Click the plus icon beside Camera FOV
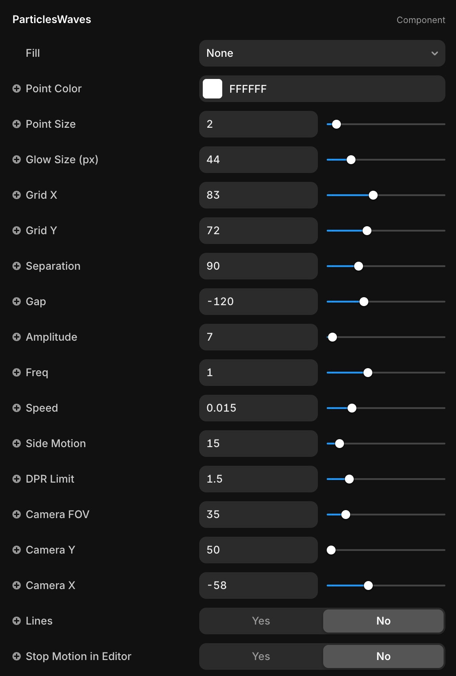Viewport: 456px width, 676px height. [16, 515]
